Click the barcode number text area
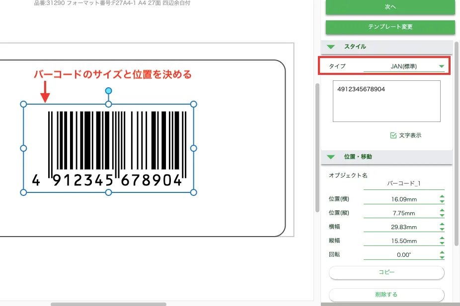460x306 pixels. (386, 101)
